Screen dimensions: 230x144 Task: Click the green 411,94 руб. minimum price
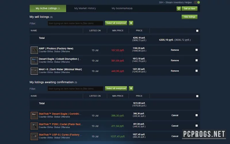(118, 126)
